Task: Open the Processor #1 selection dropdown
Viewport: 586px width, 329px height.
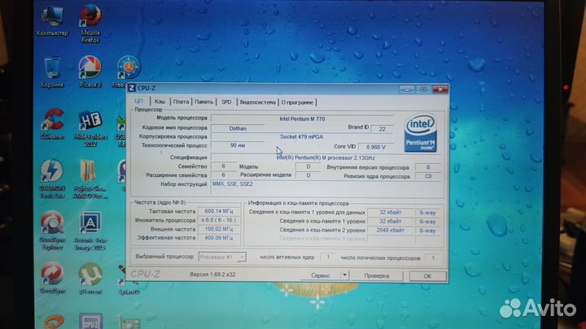Action: click(x=222, y=257)
